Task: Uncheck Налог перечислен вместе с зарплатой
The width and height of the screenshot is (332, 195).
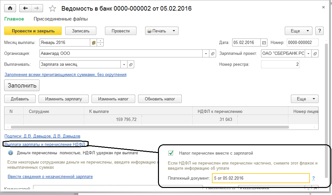Action: click(171, 153)
